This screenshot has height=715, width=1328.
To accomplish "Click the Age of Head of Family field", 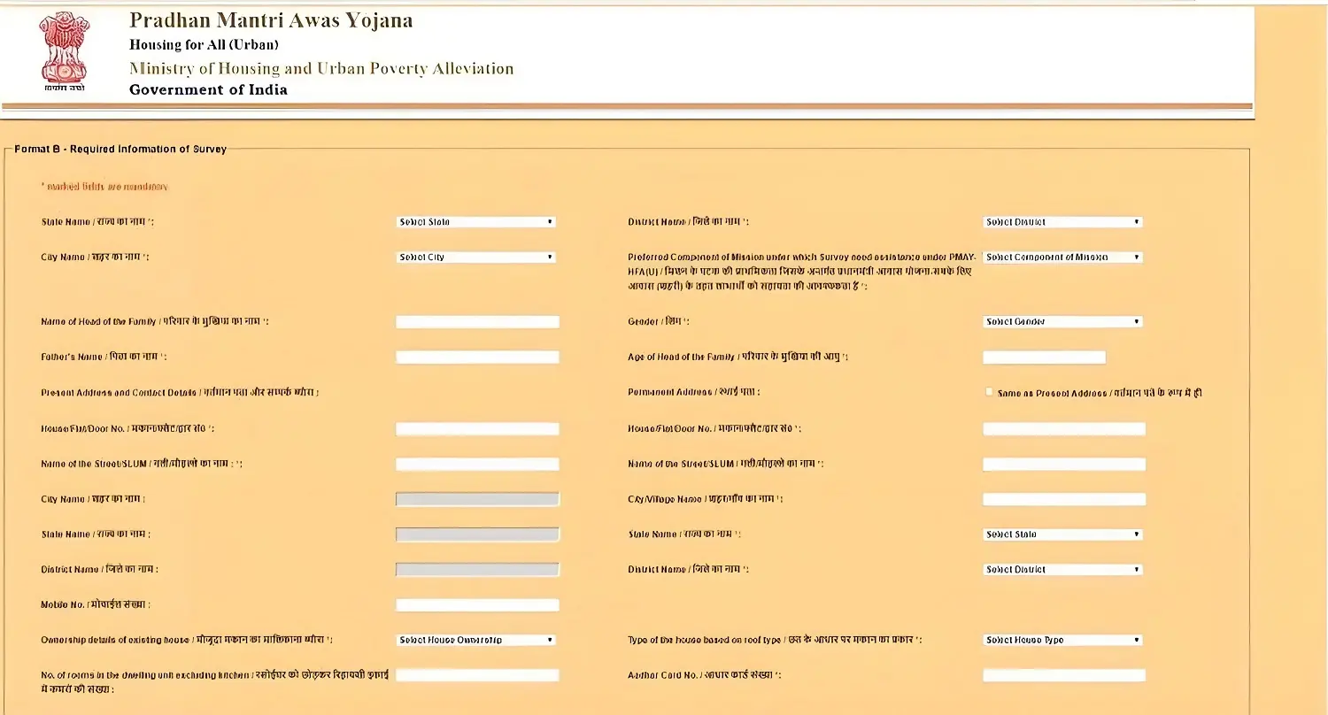I will (x=1044, y=357).
